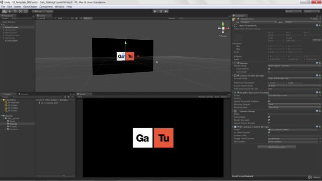This screenshot has width=322, height=181.
Task: Open Canvas Group help book icon
Action: click(x=317, y=111)
